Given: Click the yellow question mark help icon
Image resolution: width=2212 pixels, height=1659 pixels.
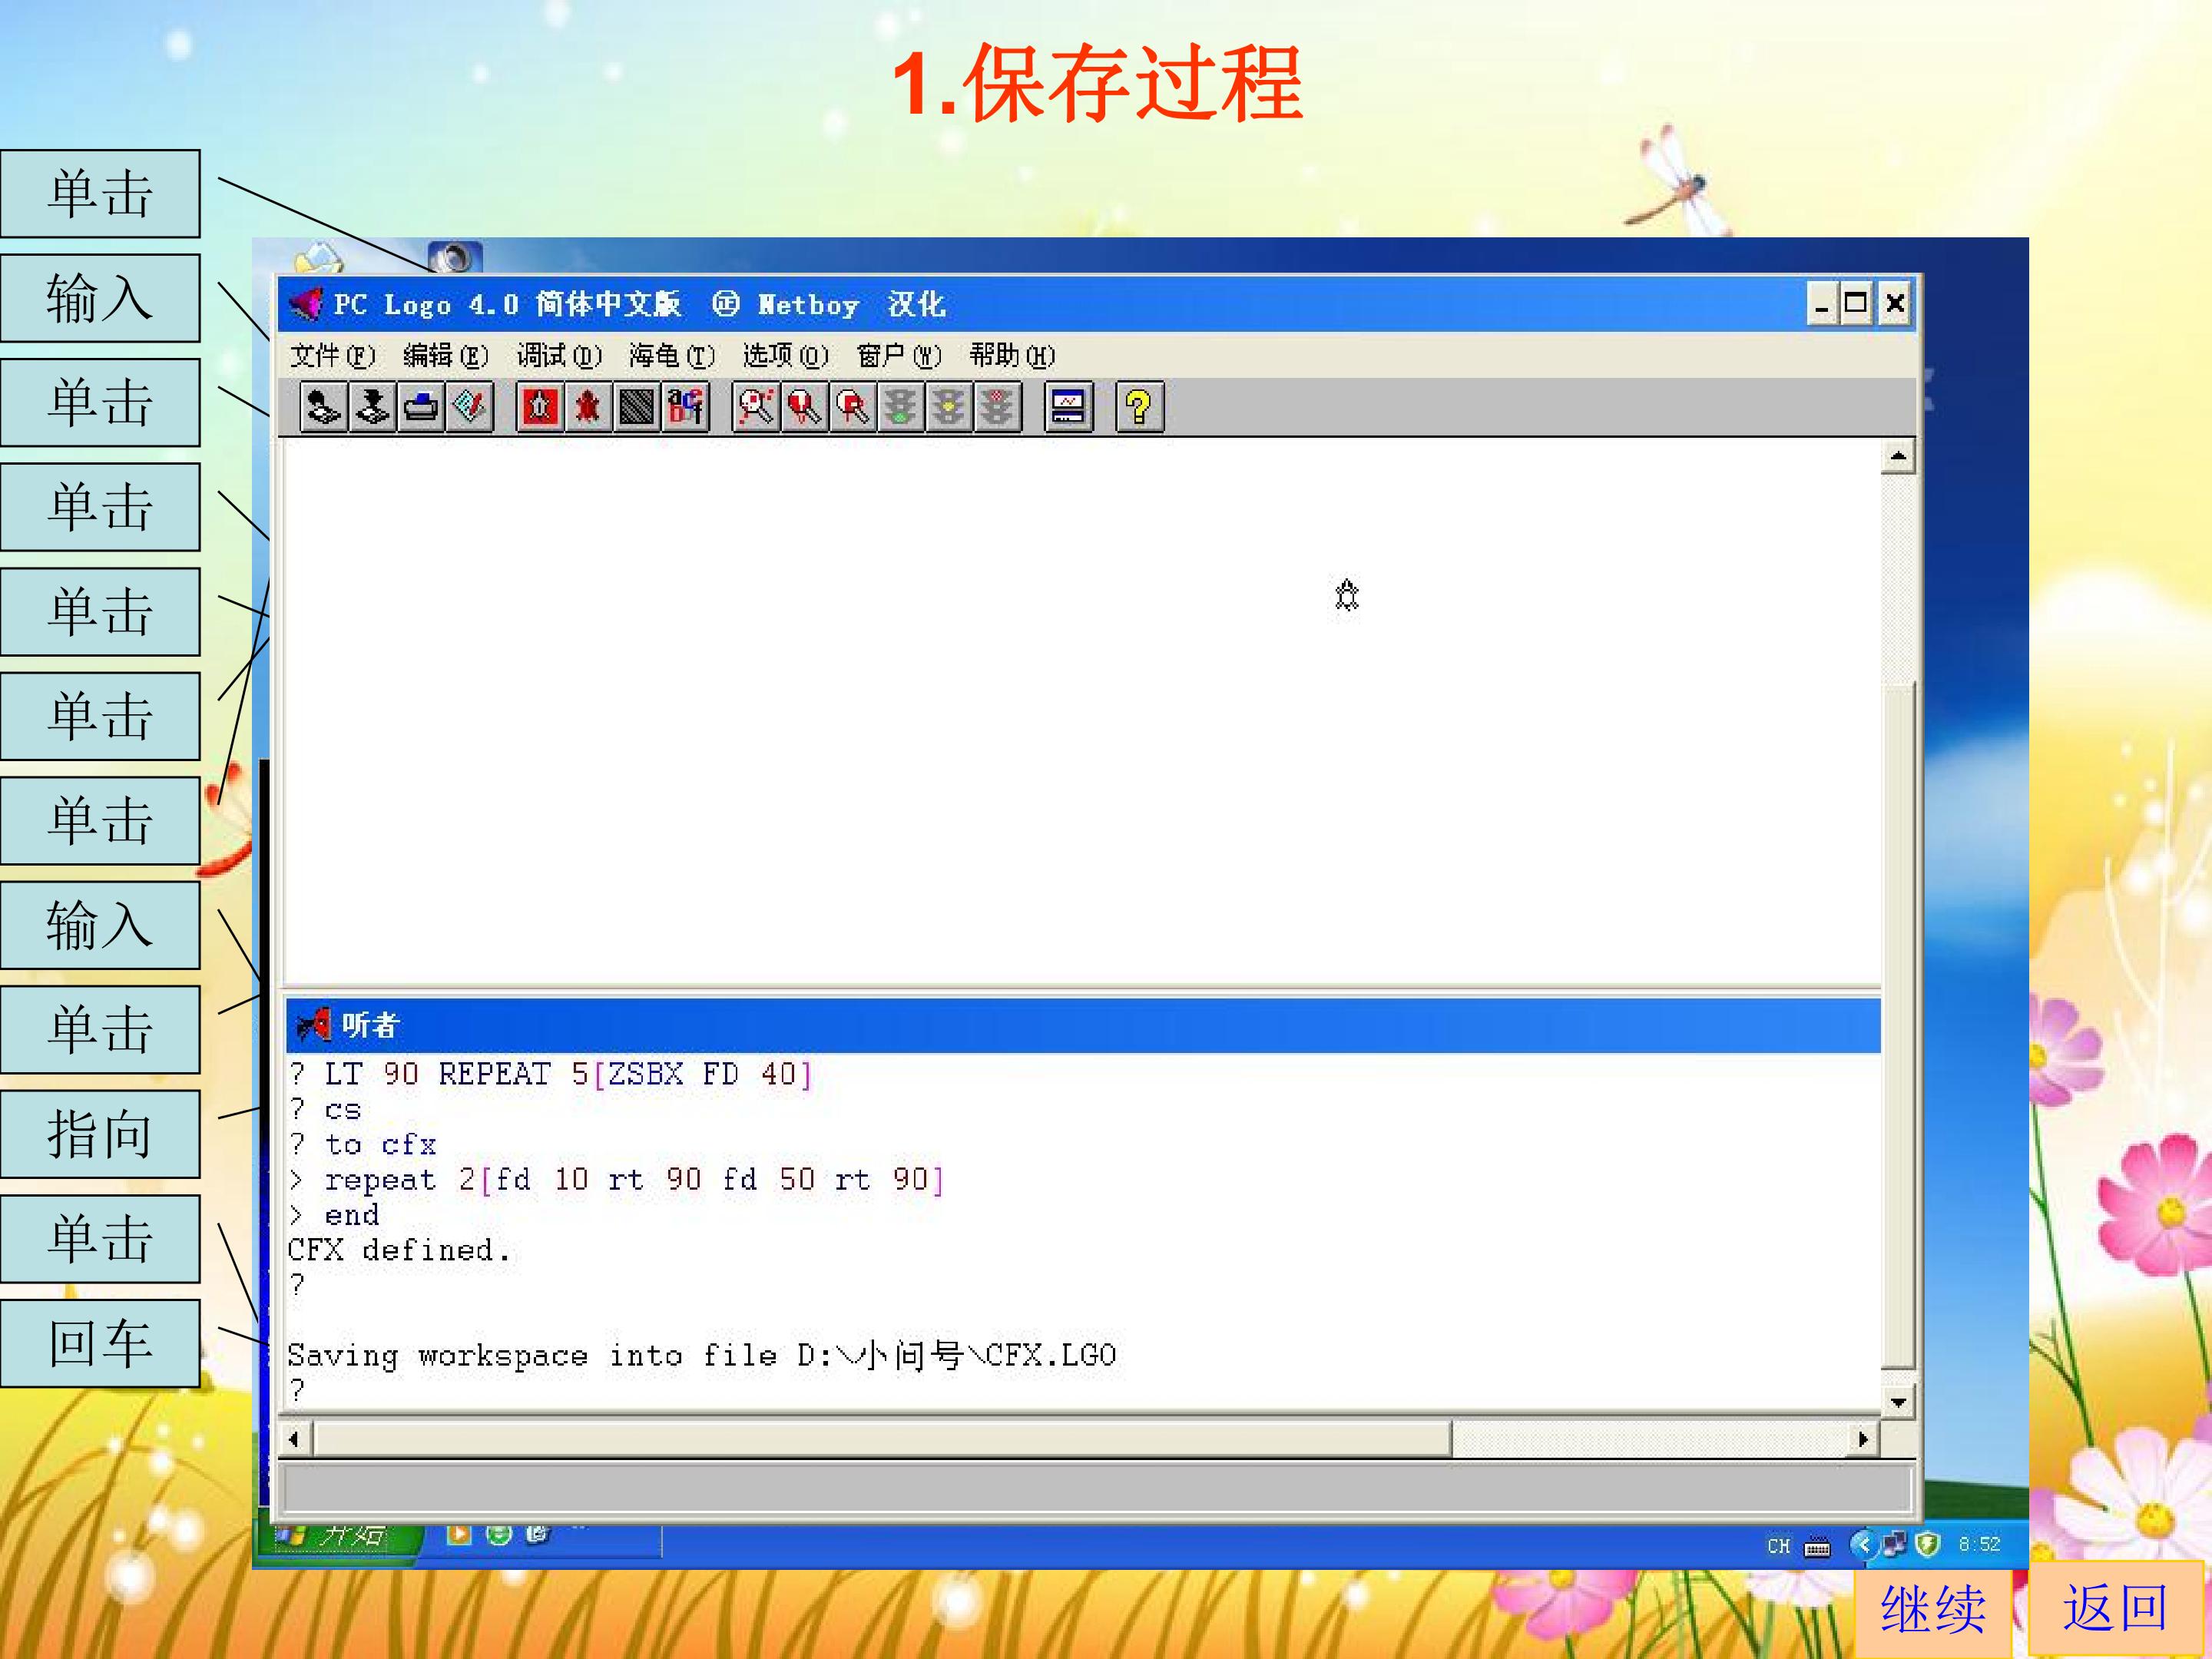Looking at the screenshot, I should click(1139, 407).
